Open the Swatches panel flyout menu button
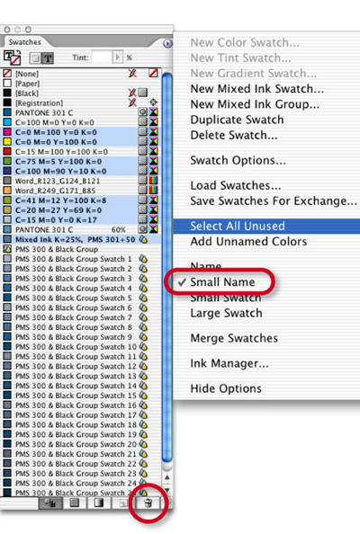360x534 pixels. tap(167, 43)
